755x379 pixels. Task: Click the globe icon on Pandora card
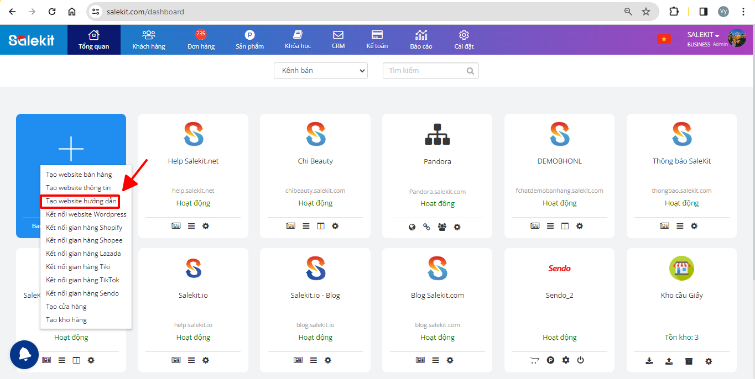412,227
